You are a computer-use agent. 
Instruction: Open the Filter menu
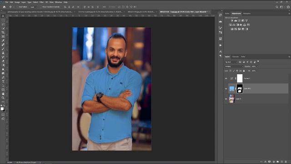pos(41,2)
